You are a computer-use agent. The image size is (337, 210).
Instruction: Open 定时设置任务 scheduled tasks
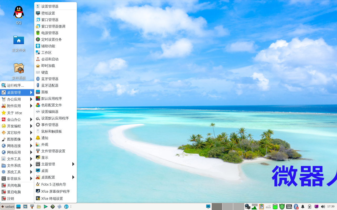[x=56, y=39]
